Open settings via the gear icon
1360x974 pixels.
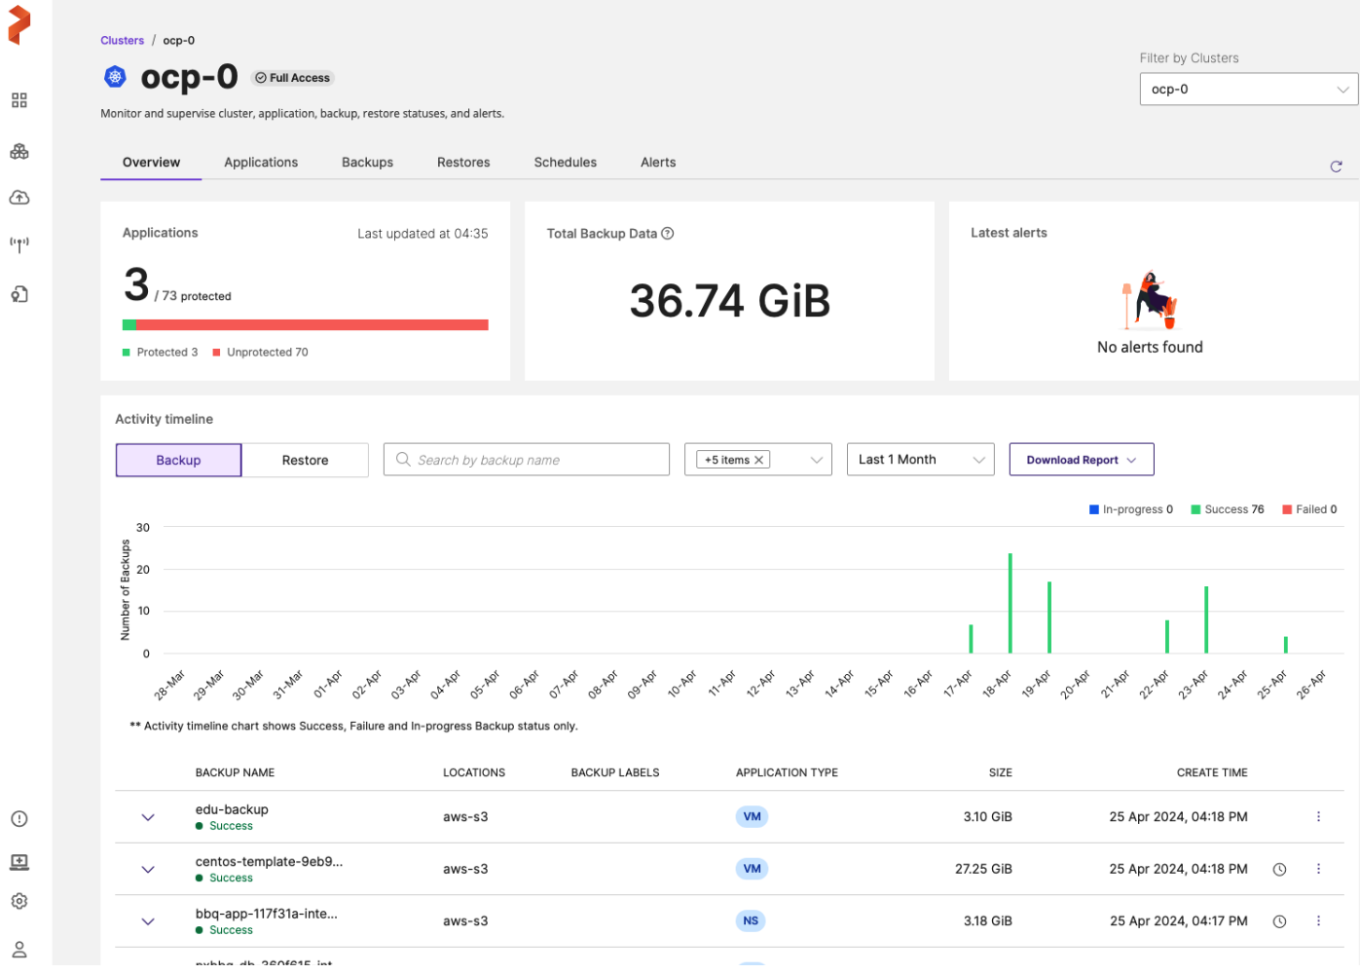[x=19, y=901]
